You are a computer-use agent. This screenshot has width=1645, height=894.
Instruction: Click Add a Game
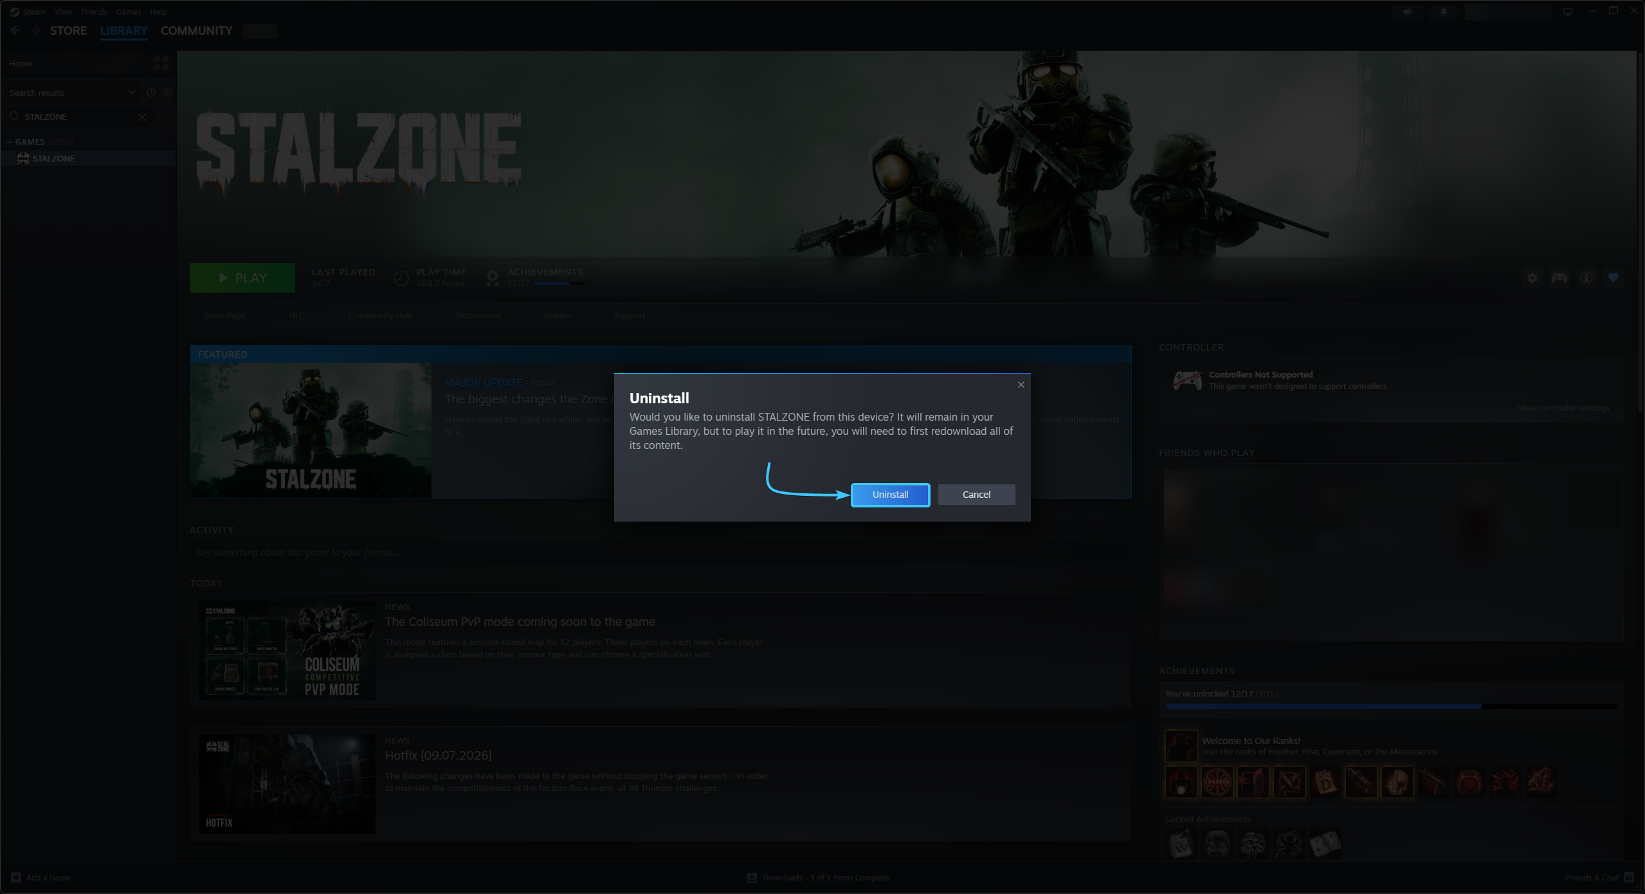pyautogui.click(x=41, y=877)
